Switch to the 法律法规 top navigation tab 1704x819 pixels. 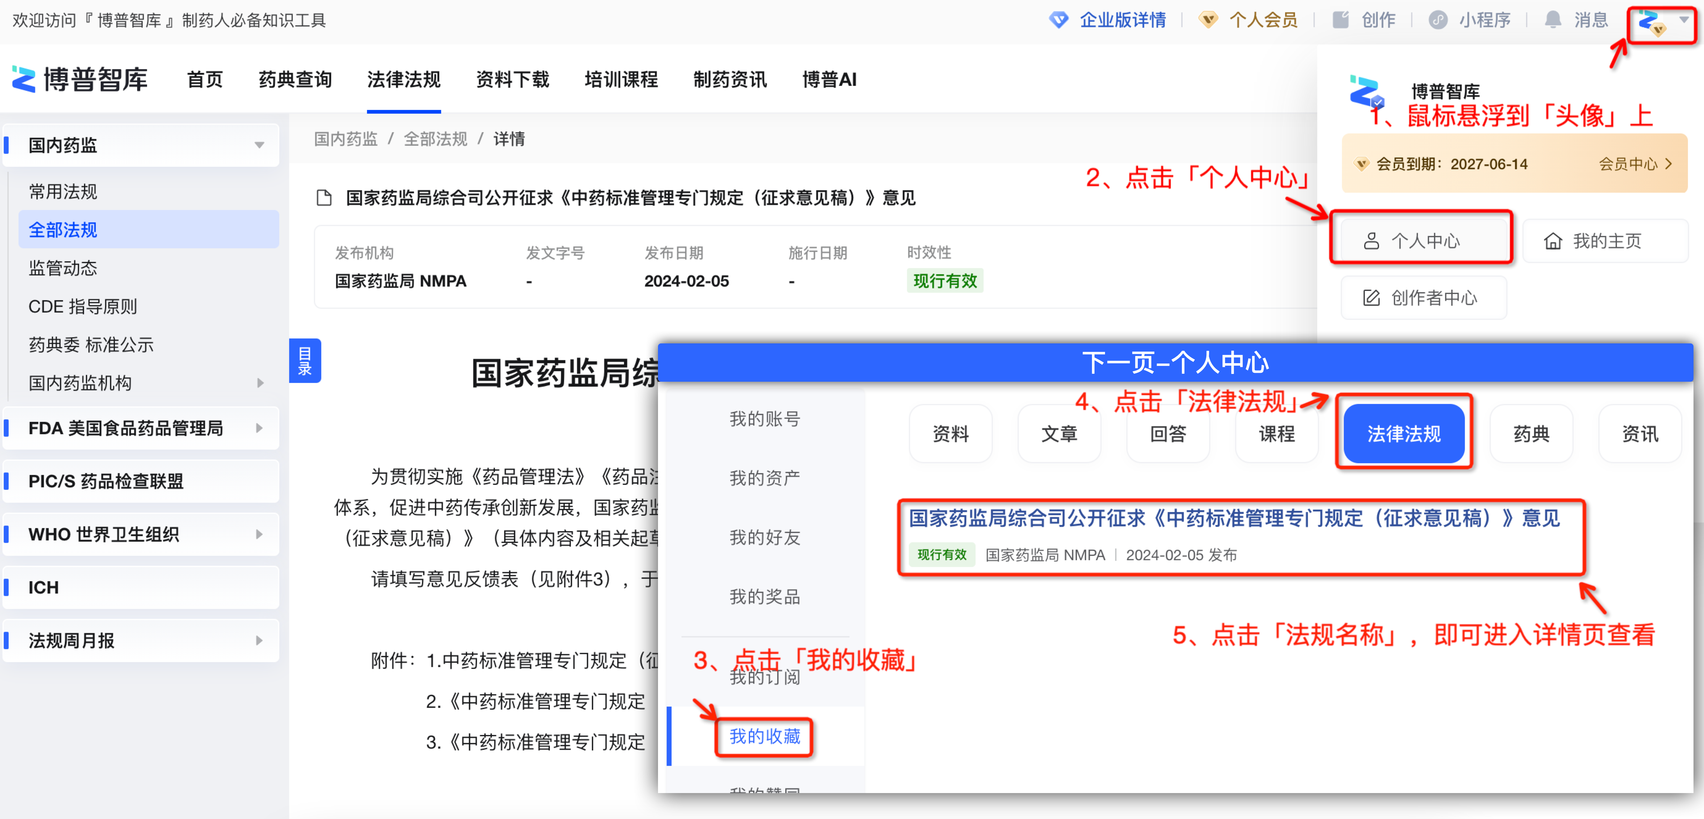(x=403, y=79)
